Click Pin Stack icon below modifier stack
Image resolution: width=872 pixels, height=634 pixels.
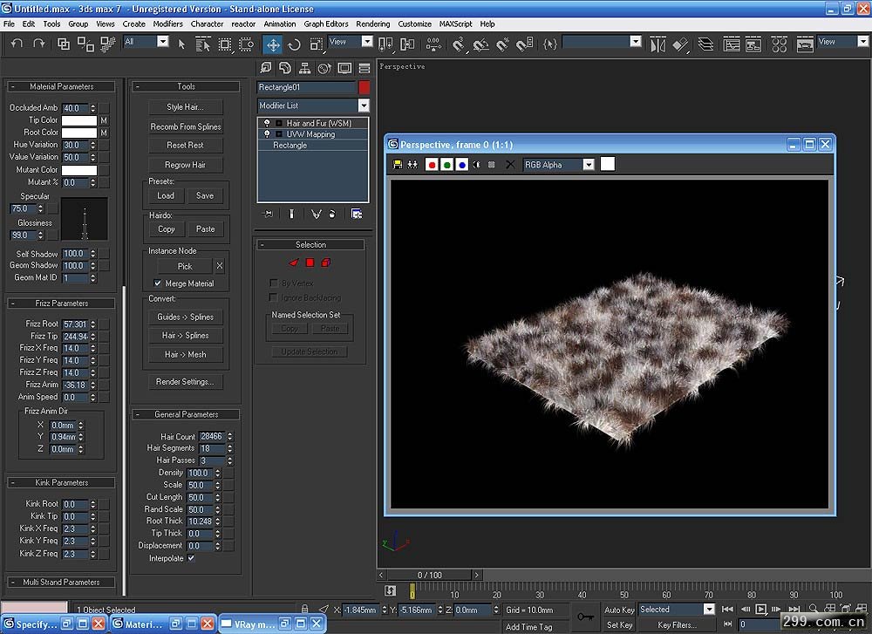pyautogui.click(x=268, y=215)
